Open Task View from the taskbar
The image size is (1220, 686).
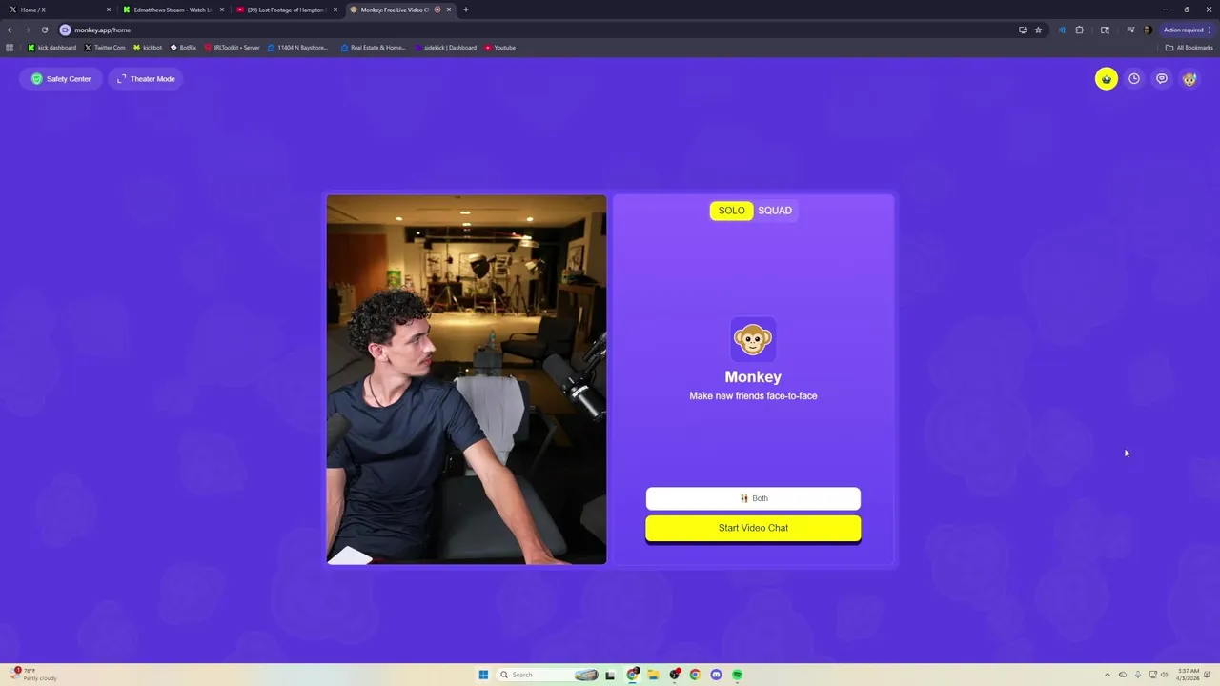[x=610, y=675]
